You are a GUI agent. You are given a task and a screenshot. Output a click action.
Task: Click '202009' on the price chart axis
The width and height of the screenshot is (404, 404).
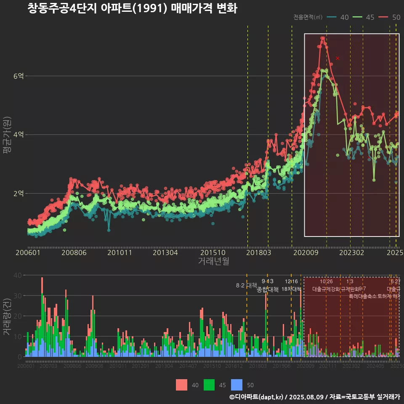(306, 252)
